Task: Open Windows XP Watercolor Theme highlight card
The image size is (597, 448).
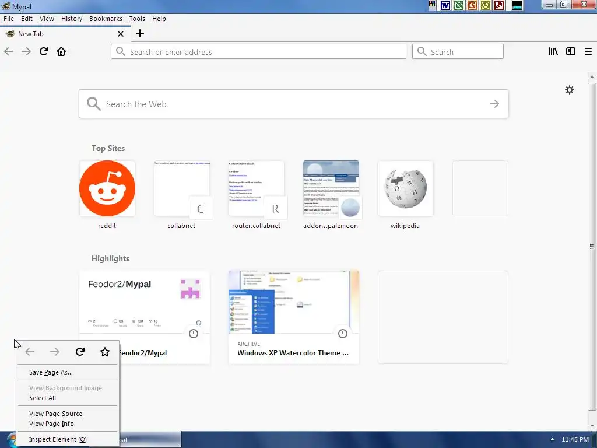Action: tap(294, 317)
